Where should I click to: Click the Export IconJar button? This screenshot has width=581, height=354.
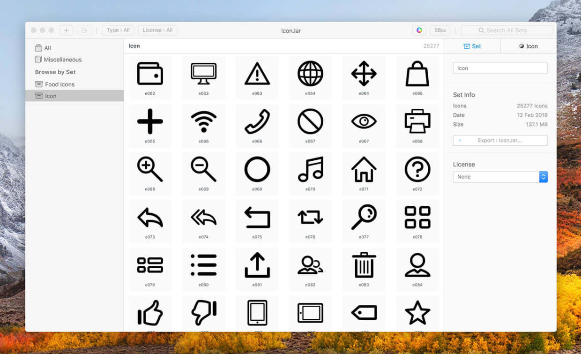[500, 140]
